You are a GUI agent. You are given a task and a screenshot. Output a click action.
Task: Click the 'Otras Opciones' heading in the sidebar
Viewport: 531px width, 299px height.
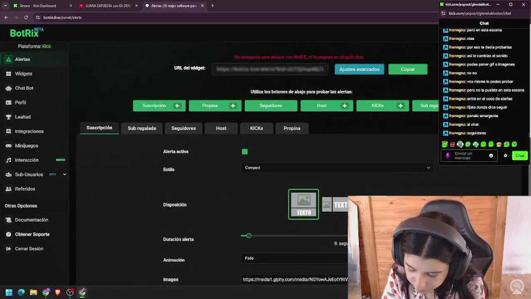tap(21, 206)
